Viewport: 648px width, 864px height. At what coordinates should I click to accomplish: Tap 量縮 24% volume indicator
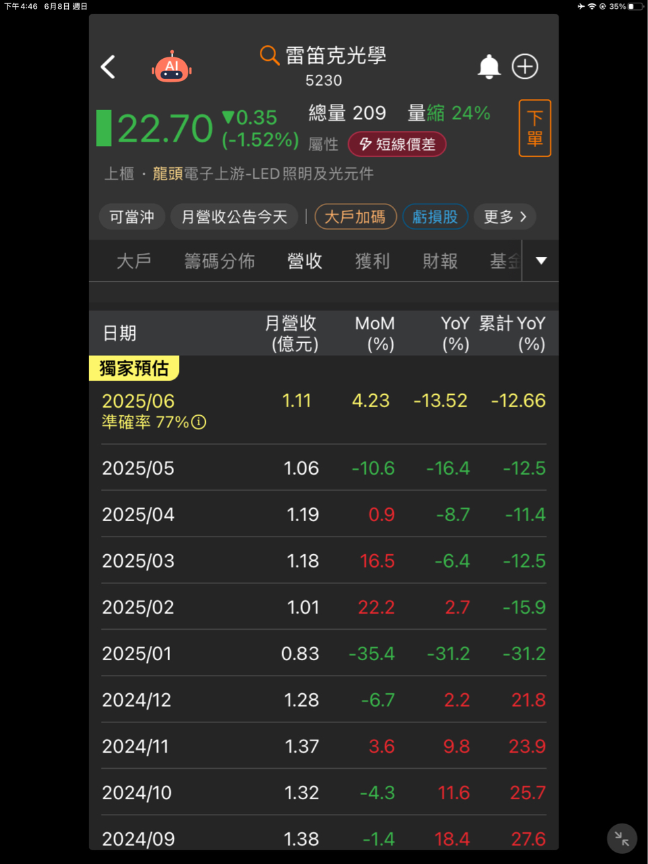pyautogui.click(x=449, y=113)
